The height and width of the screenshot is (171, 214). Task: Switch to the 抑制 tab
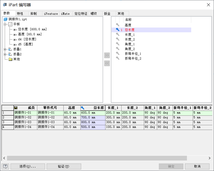click(x=35, y=14)
